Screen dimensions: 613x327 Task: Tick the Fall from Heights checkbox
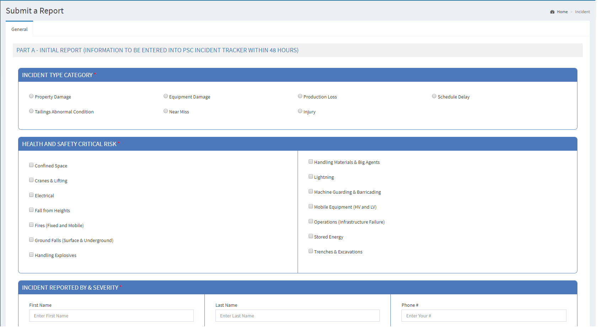31,210
